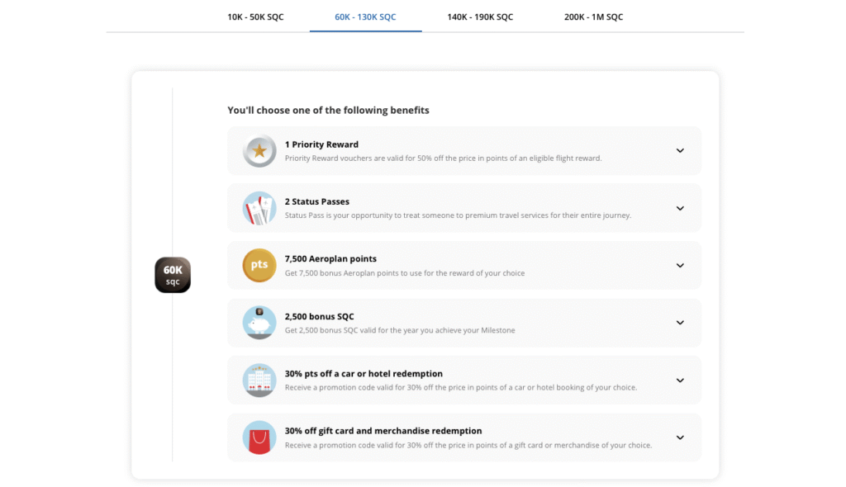Expand the car or hotel redemption chevron
Image resolution: width=846 pixels, height=487 pixels.
(680, 381)
